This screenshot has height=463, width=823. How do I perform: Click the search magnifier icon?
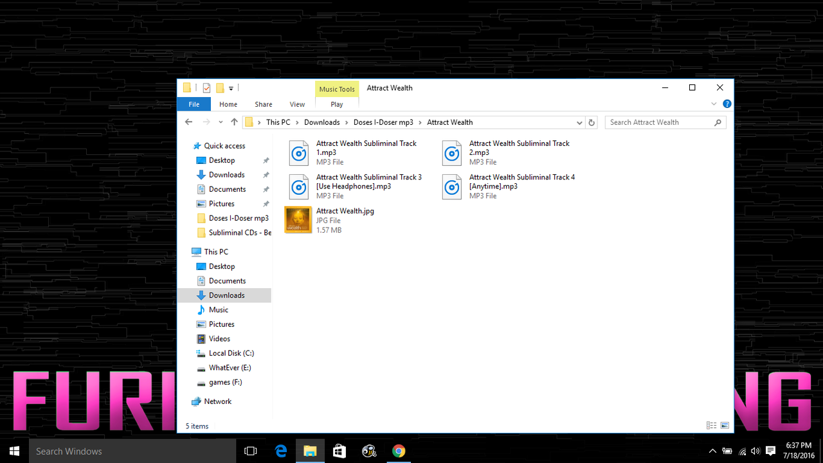[x=718, y=122]
